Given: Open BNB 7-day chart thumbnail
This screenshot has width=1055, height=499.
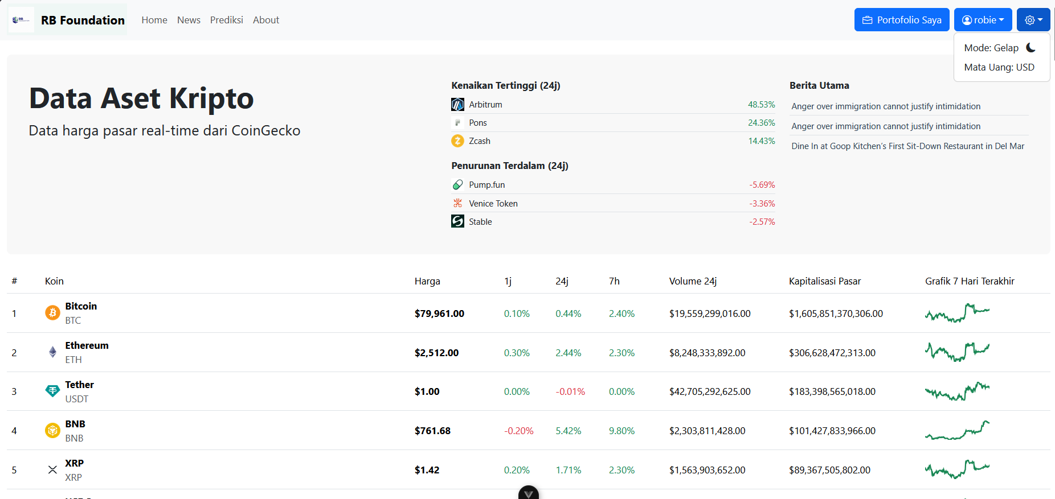Looking at the screenshot, I should [957, 431].
